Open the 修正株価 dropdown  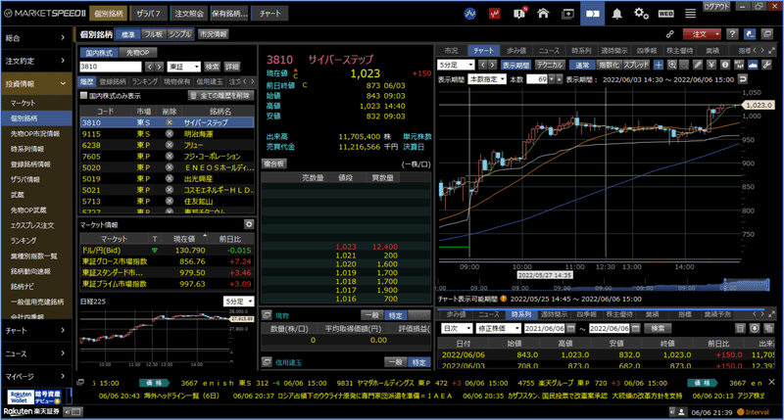coord(497,328)
